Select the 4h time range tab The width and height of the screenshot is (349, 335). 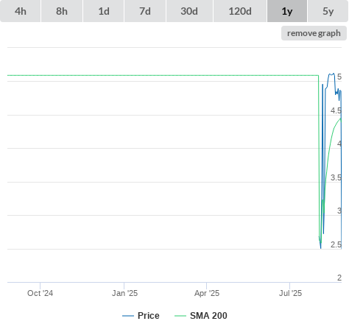[x=20, y=11]
